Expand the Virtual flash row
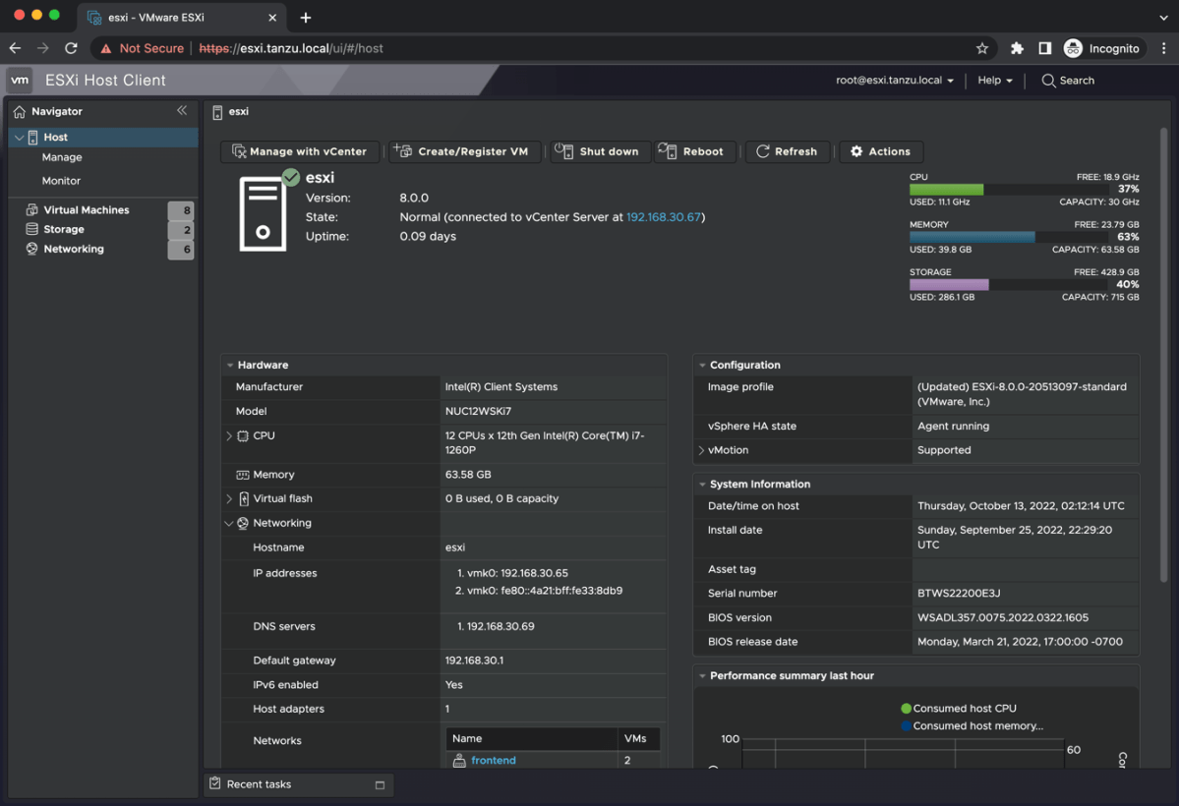This screenshot has width=1179, height=806. pyautogui.click(x=229, y=498)
